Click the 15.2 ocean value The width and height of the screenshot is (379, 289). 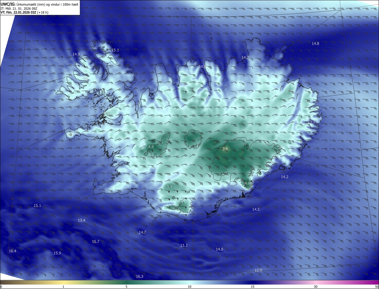point(184,245)
